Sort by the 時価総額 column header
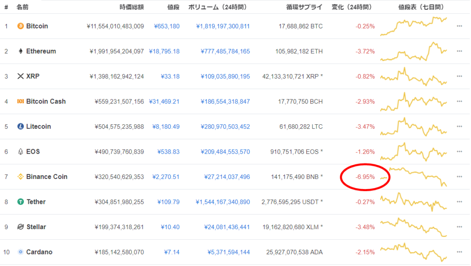Image resolution: width=471 pixels, height=266 pixels. click(132, 7)
